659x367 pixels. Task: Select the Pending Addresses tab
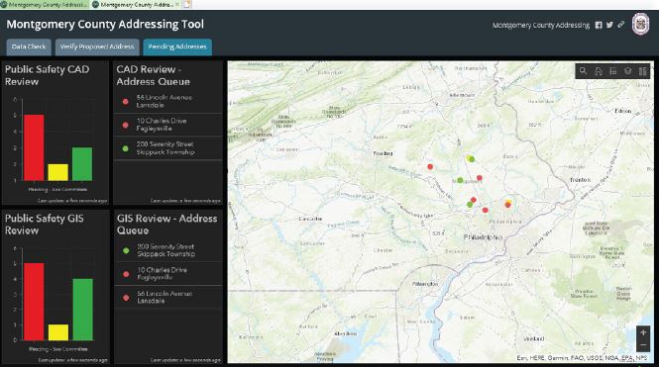coord(177,46)
